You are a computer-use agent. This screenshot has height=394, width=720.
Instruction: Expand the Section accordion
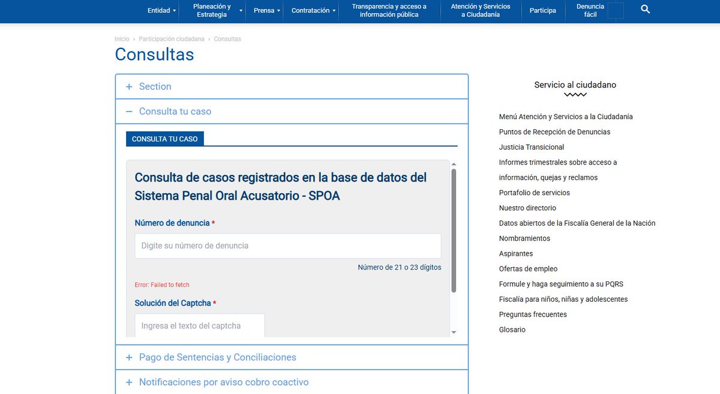[292, 87]
